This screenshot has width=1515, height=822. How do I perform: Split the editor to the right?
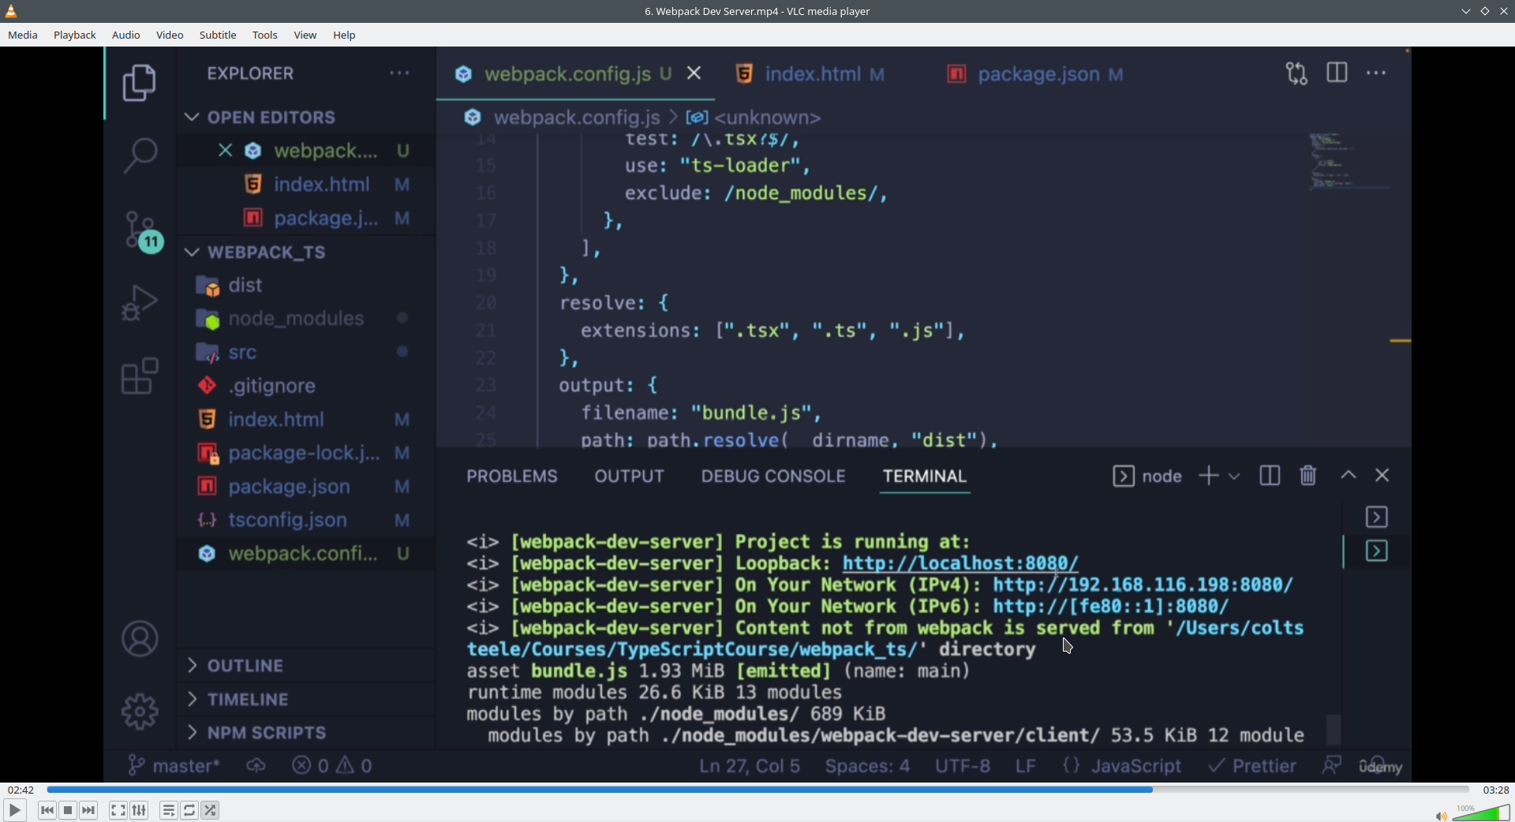click(1337, 73)
